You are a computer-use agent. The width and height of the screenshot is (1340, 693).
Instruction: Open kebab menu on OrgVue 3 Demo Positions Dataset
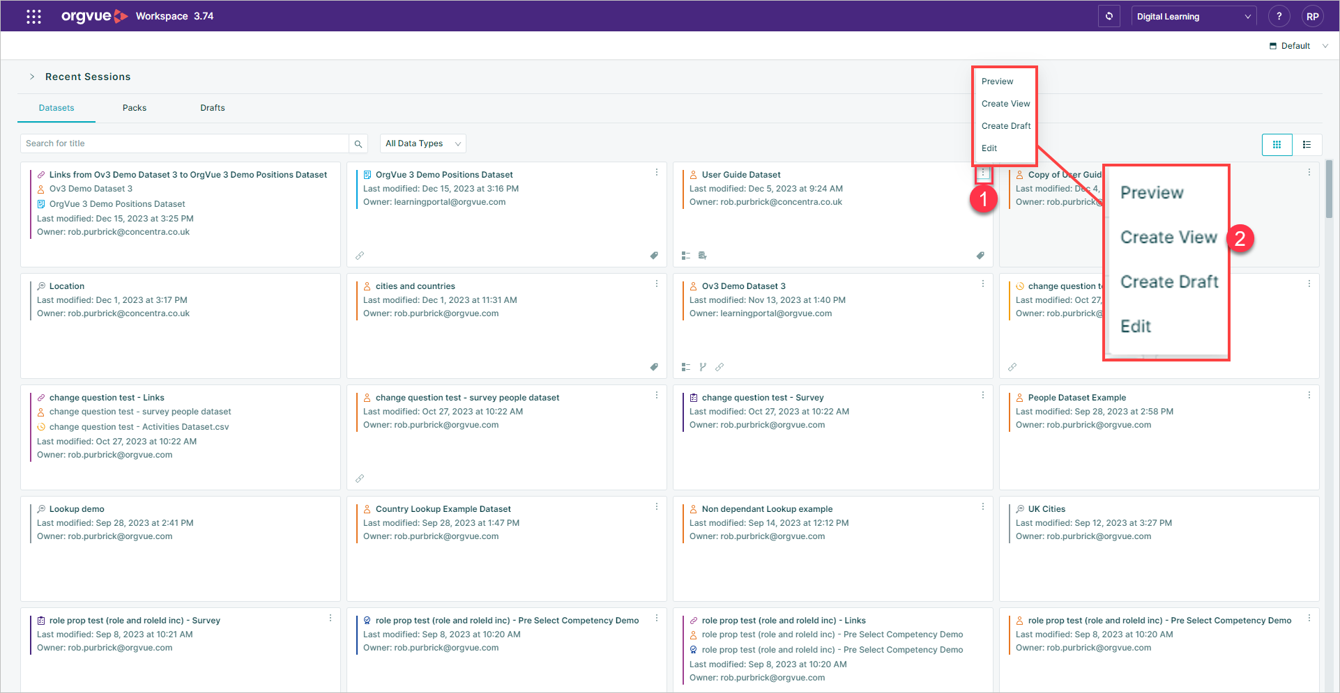[657, 172]
